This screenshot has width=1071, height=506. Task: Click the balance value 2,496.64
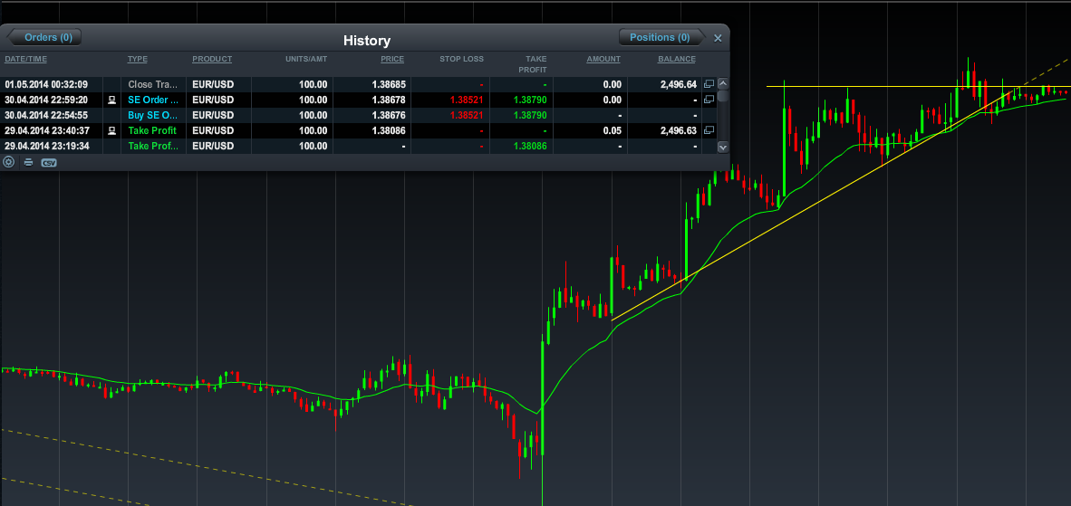click(678, 84)
